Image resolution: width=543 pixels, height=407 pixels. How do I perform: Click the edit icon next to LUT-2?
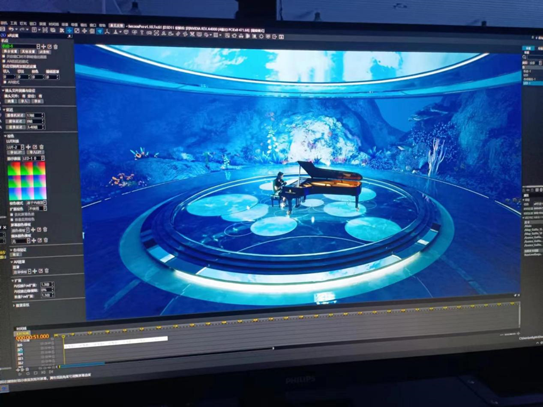tap(35, 147)
